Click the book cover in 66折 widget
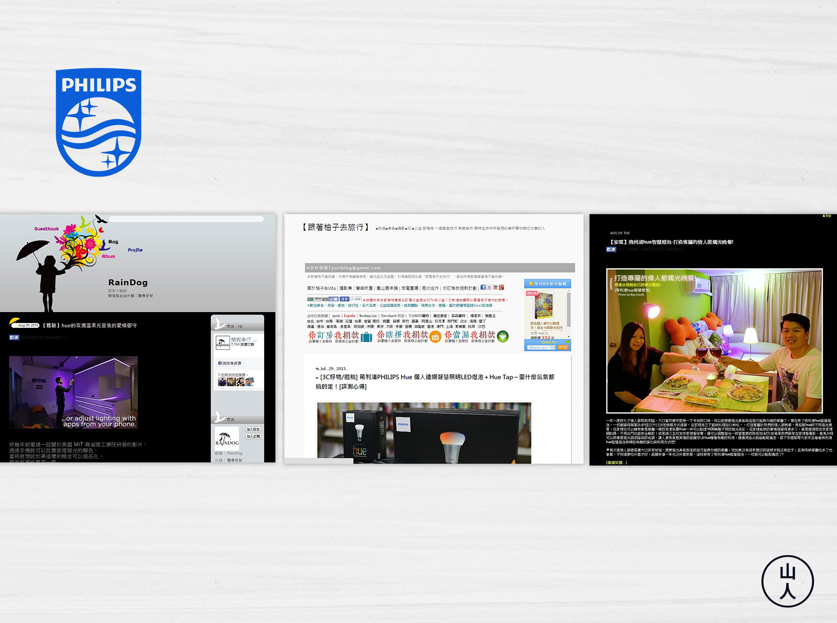 tap(544, 305)
